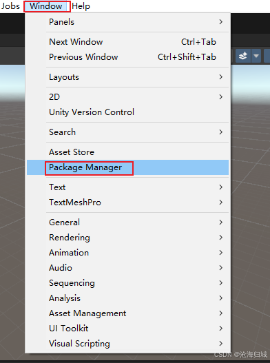The height and width of the screenshot is (363, 270).
Task: Open the TextMeshPro submenu
Action: coord(127,203)
